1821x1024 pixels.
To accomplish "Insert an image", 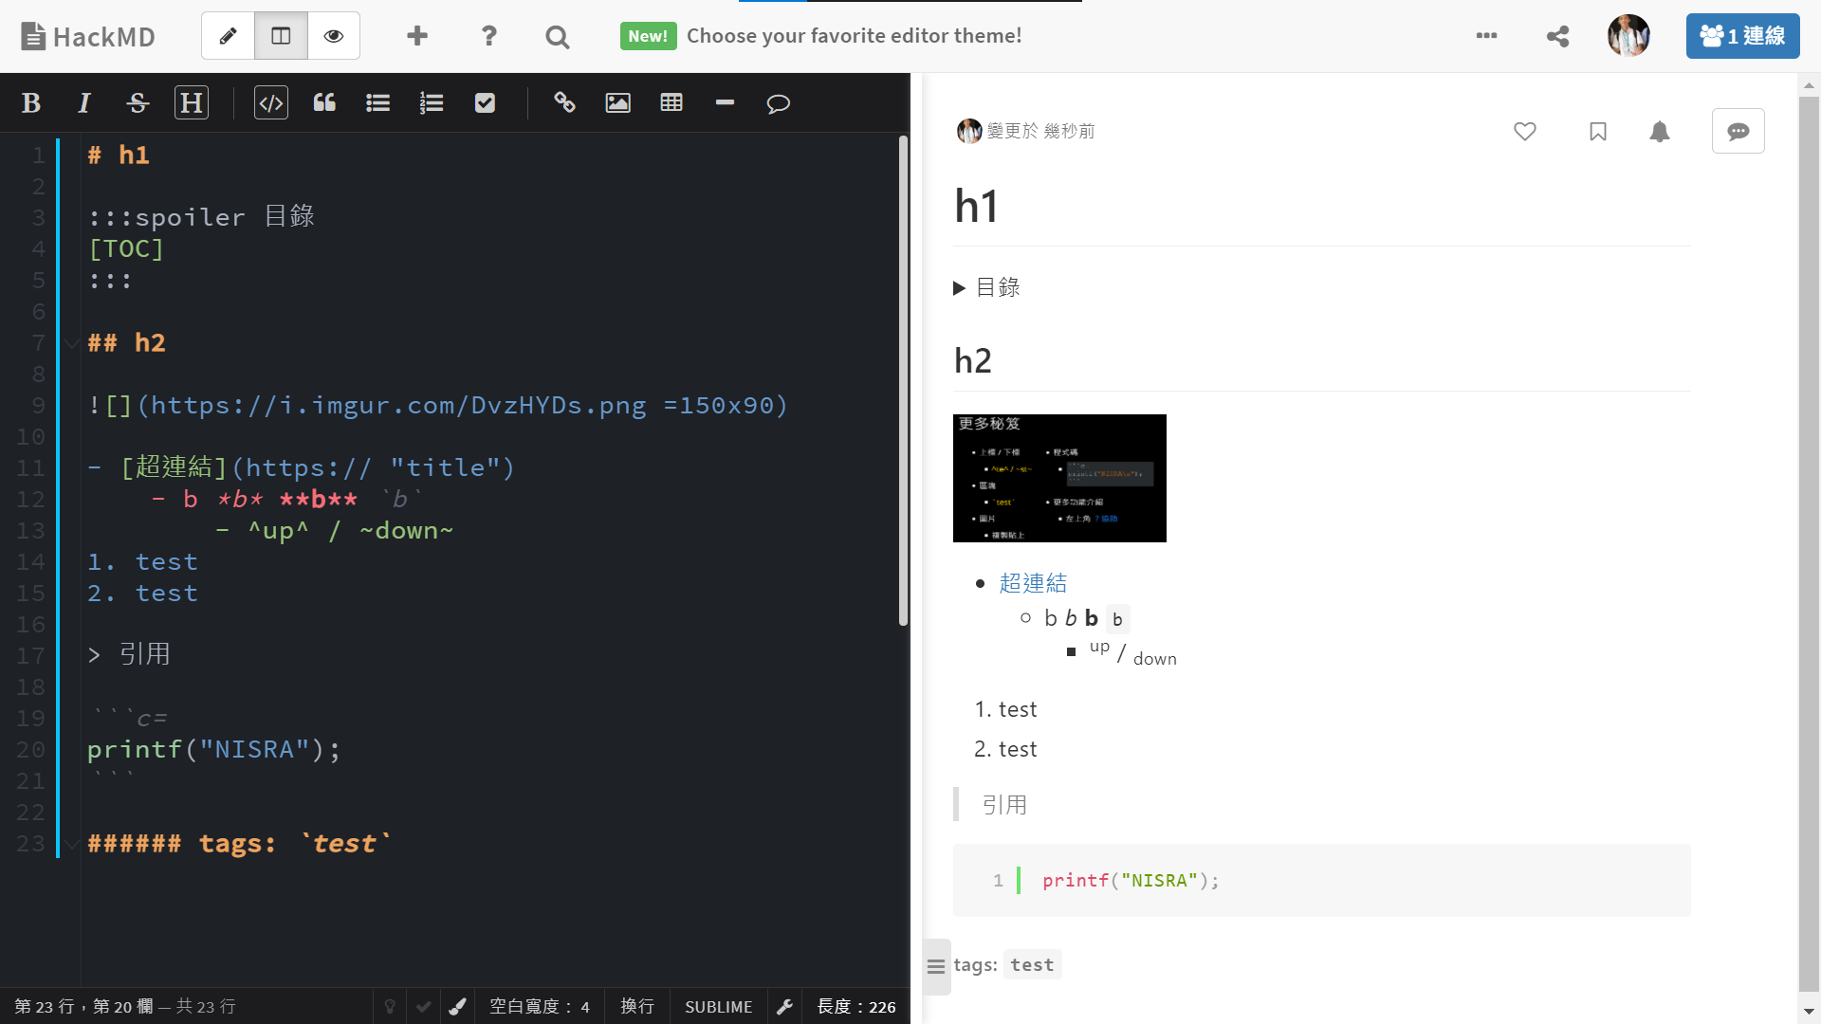I will point(617,102).
